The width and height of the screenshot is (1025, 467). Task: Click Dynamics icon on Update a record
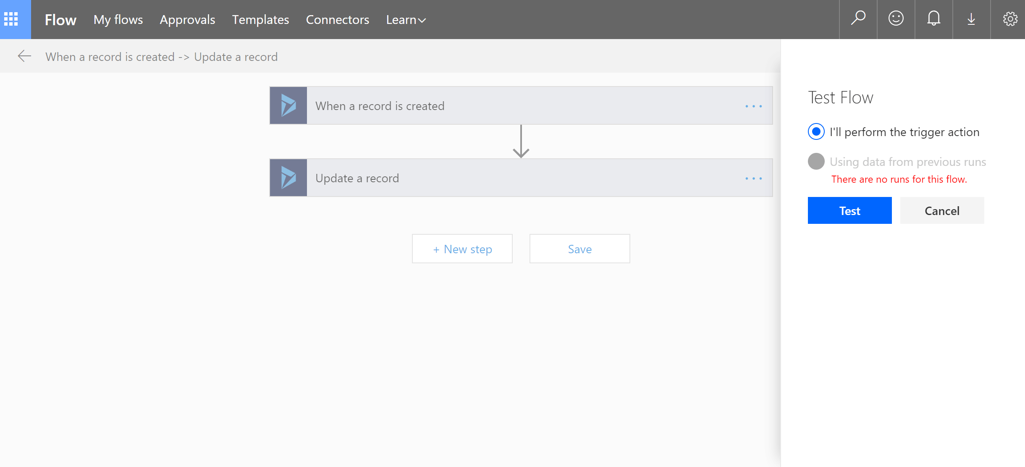[x=288, y=178]
